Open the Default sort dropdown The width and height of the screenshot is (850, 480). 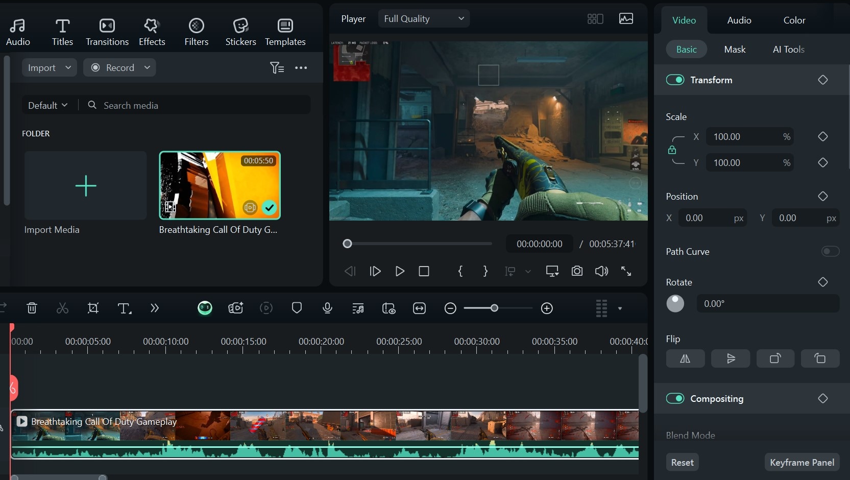(x=47, y=105)
